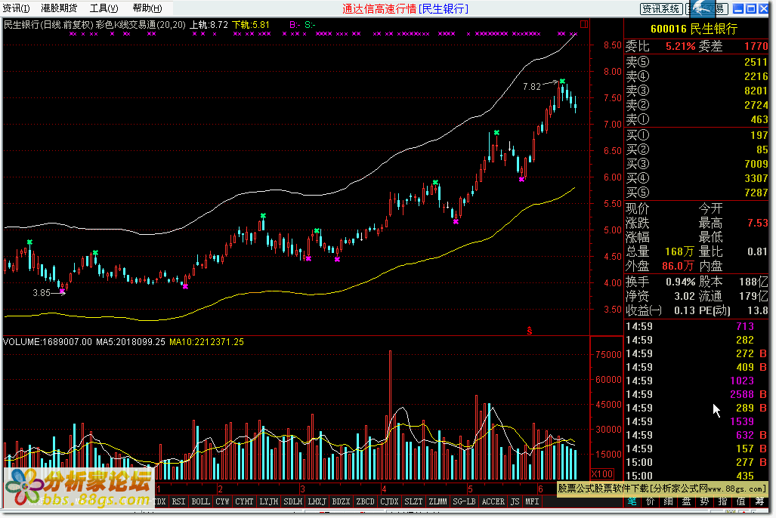776x518 pixels.
Task: Click the 最高 7.53 value
Action: (758, 223)
